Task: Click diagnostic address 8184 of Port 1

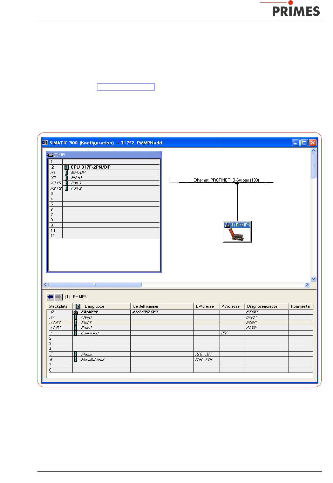Action: click(252, 322)
